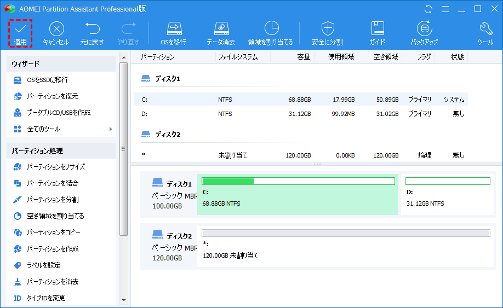
Task: Click the refresh icon in title bar
Action: coord(428,9)
